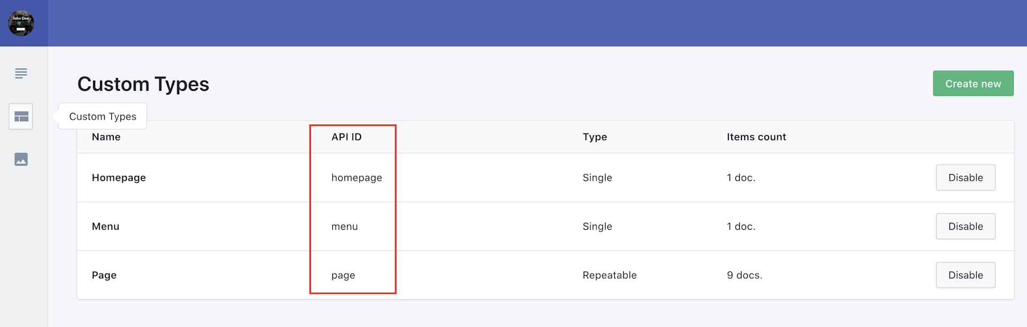Click the Create new button
The height and width of the screenshot is (327, 1027).
[x=972, y=84]
